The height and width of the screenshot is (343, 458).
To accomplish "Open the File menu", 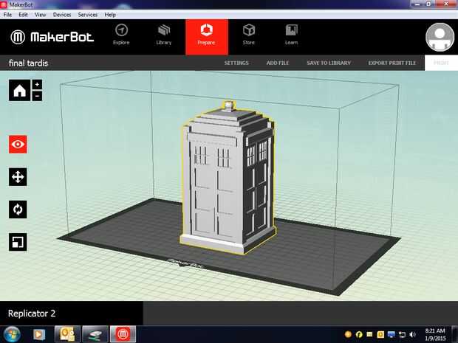I will point(7,15).
